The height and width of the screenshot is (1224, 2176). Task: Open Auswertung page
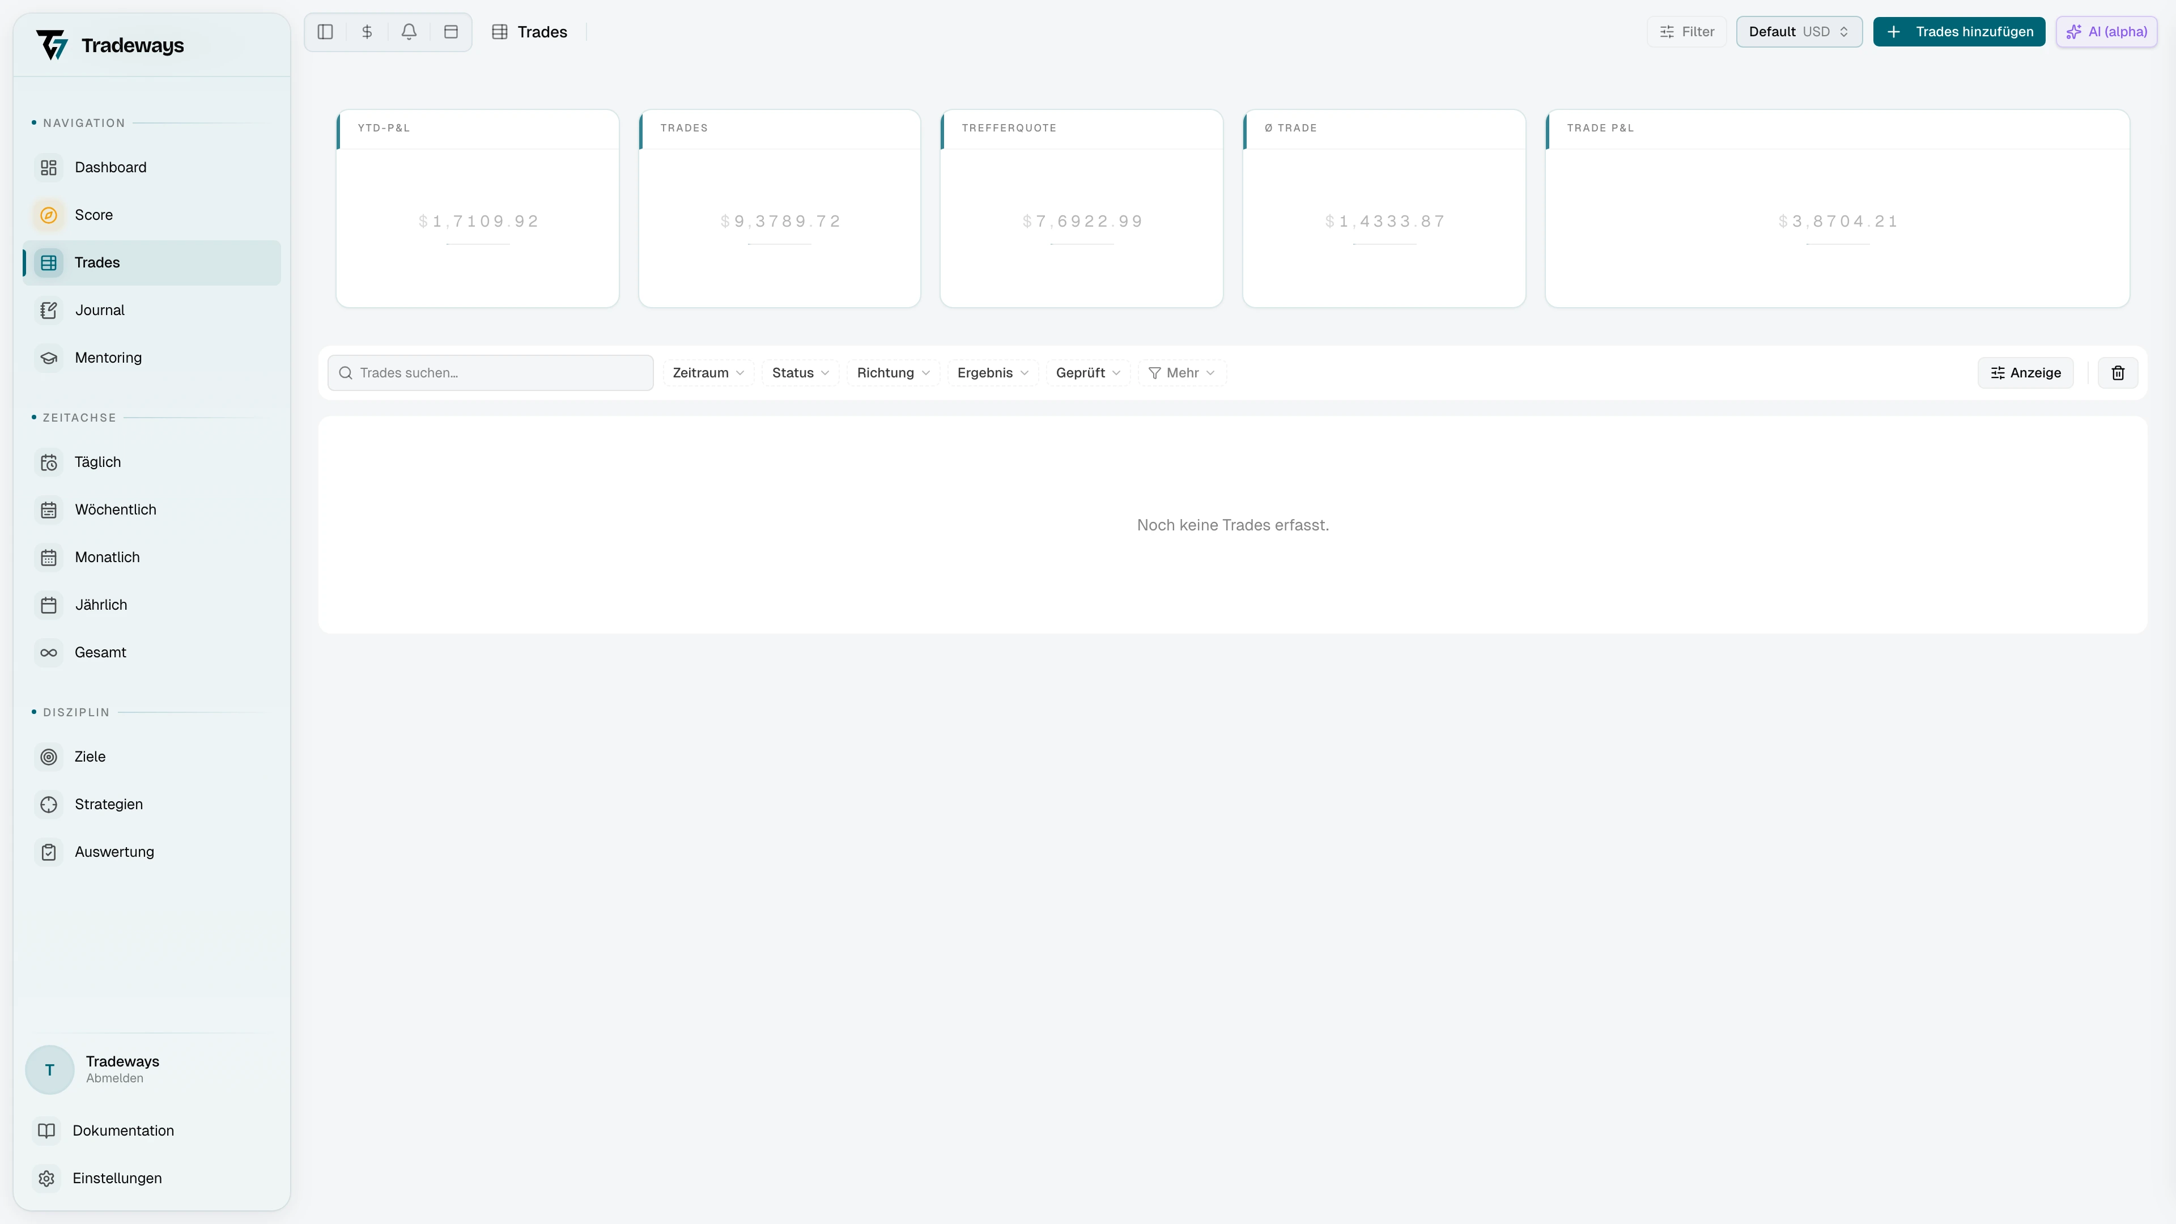[x=152, y=852]
